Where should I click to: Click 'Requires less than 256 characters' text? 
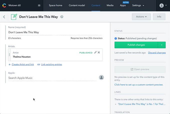click(x=86, y=38)
